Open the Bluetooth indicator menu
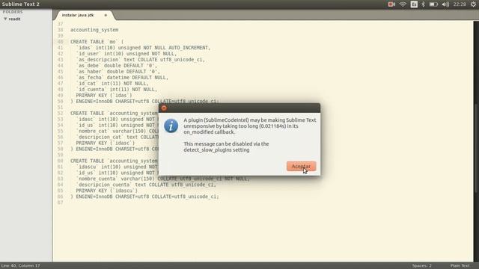Viewport: 479px width, 269px height. (x=423, y=4)
